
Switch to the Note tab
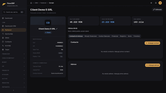(x=130, y=36)
